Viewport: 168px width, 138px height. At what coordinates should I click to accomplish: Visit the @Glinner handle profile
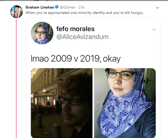(x=68, y=7)
